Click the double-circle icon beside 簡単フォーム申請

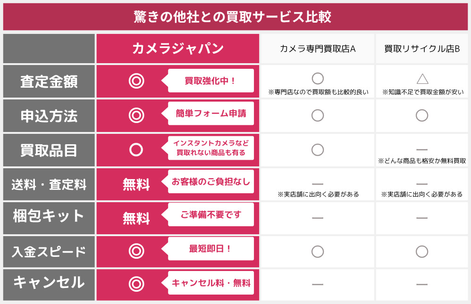coord(136,115)
